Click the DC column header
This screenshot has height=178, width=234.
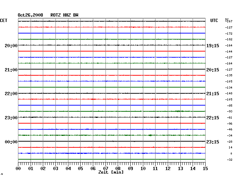(x=227, y=19)
